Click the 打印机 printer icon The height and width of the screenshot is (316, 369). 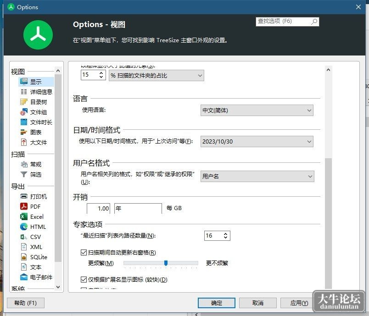(24, 196)
